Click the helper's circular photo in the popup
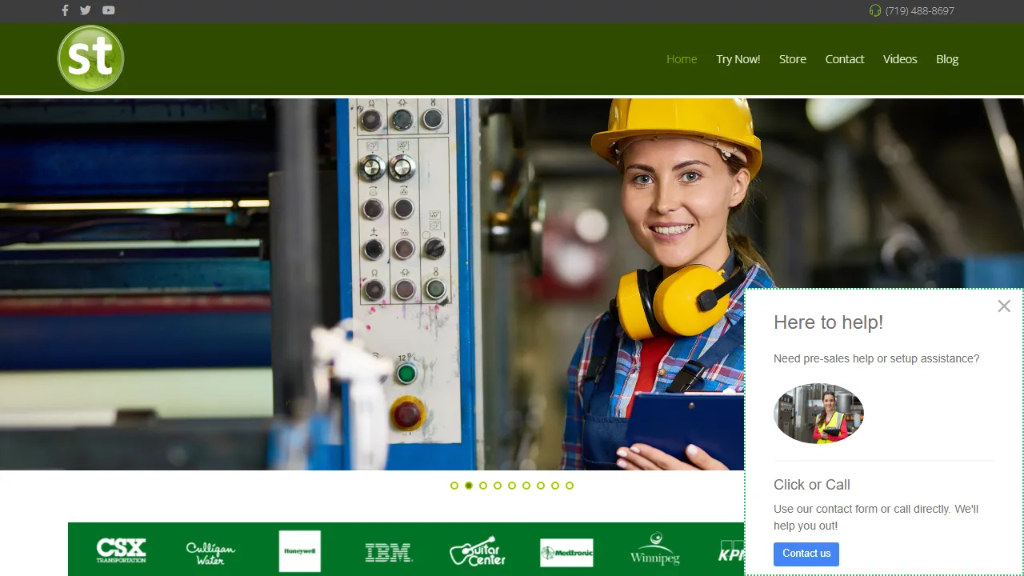This screenshot has width=1024, height=576. click(x=818, y=413)
